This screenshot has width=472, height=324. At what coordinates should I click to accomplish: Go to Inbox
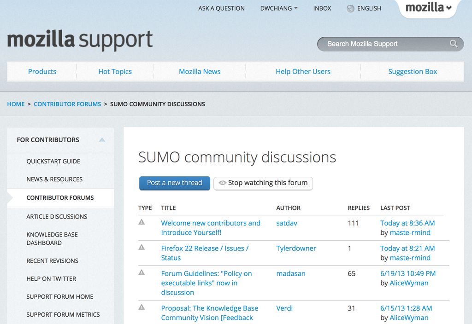tap(322, 8)
